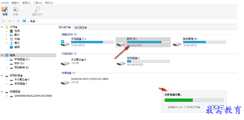Select the 新加载卷 (E:) drive icon
The width and height of the screenshot is (244, 120).
tap(177, 44)
